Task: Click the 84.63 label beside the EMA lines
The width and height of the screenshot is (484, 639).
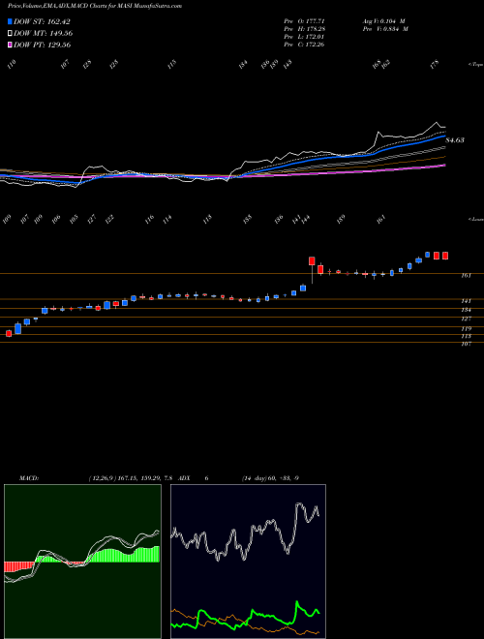Action: click(455, 140)
